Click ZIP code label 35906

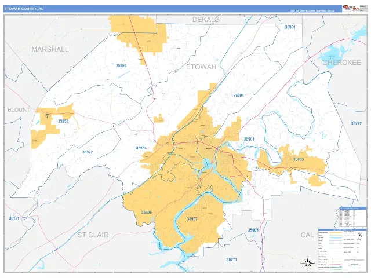[x=147, y=213]
